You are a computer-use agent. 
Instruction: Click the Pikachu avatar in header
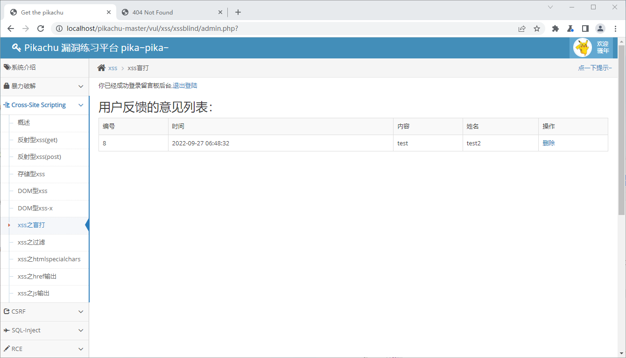coord(582,48)
